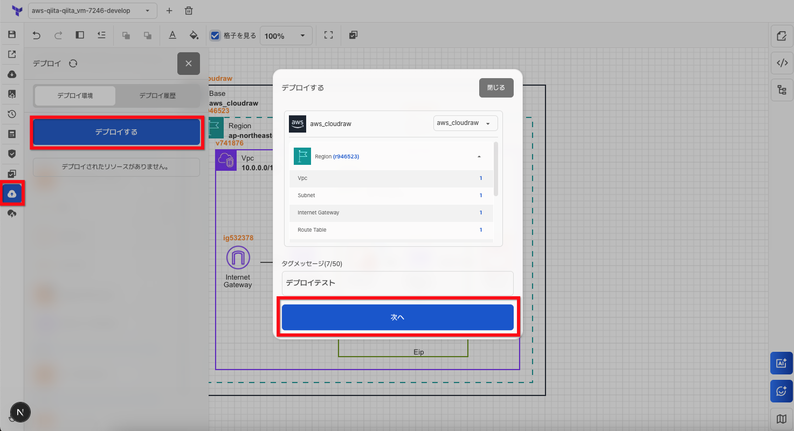Toggle the side panel layout icon
This screenshot has height=431, width=794.
[x=80, y=36]
